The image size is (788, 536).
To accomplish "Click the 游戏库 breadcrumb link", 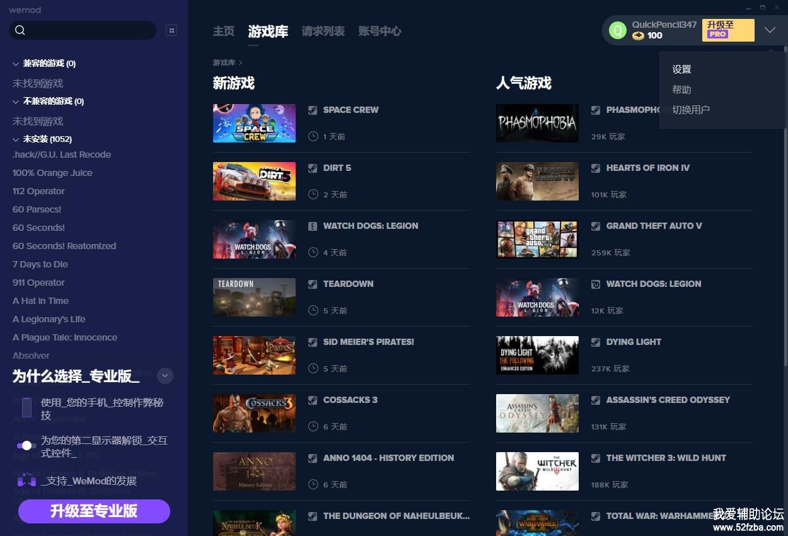I will (x=224, y=62).
